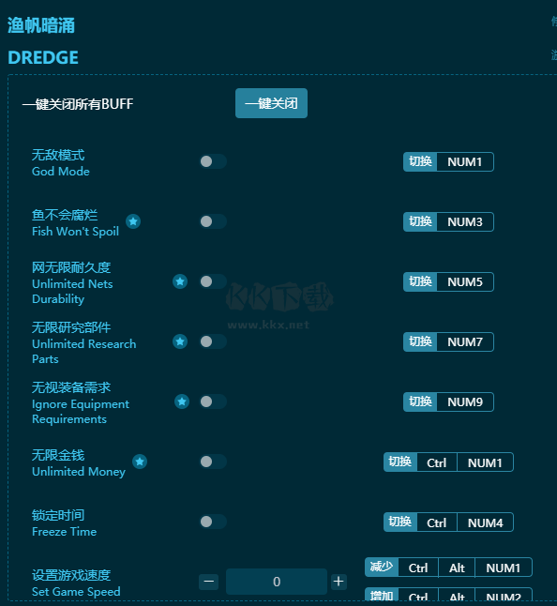Click star icon beside Ignore Equipment Requirements
The height and width of the screenshot is (606, 557).
click(182, 401)
